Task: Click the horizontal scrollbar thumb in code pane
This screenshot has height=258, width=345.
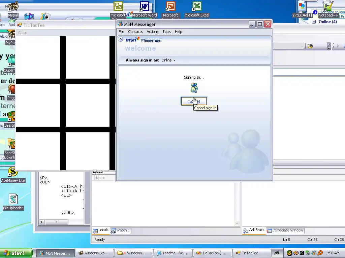Action: [57, 222]
